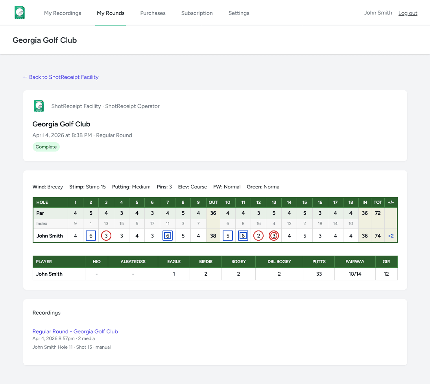430x384 pixels.
Task: Click the ShotReceipt Facility avatar on the round card
Action: 39,106
